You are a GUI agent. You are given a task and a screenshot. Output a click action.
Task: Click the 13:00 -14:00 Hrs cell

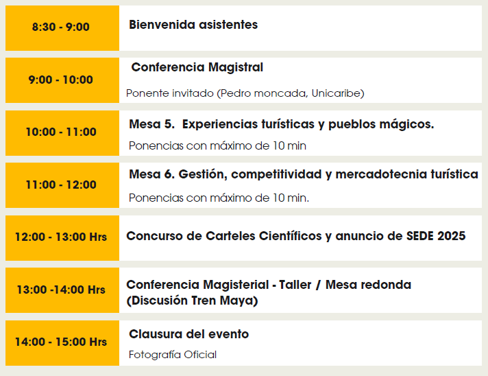[62, 290]
